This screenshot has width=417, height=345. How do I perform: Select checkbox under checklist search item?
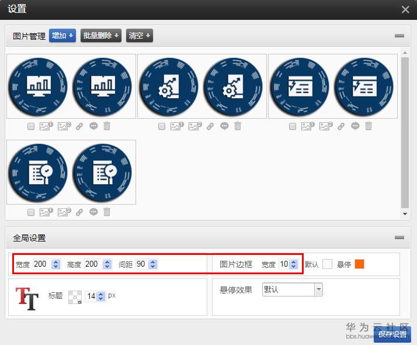click(x=31, y=212)
